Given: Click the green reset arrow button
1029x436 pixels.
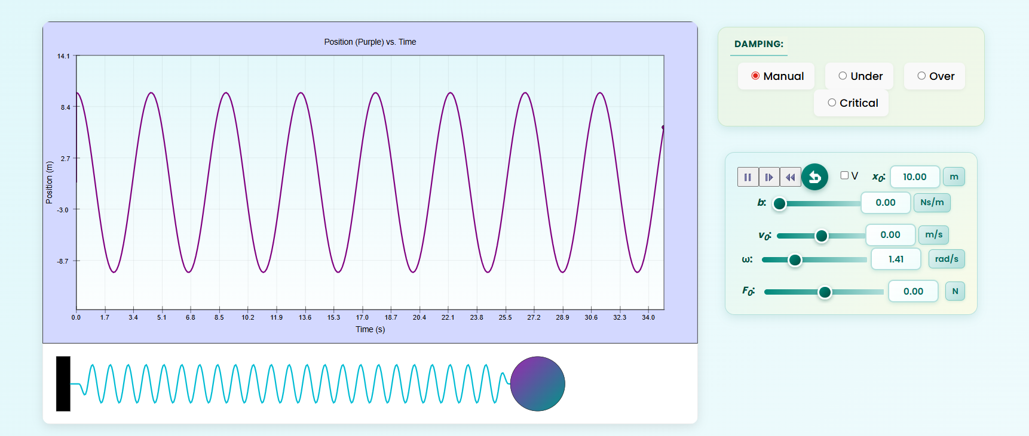Looking at the screenshot, I should point(814,177).
